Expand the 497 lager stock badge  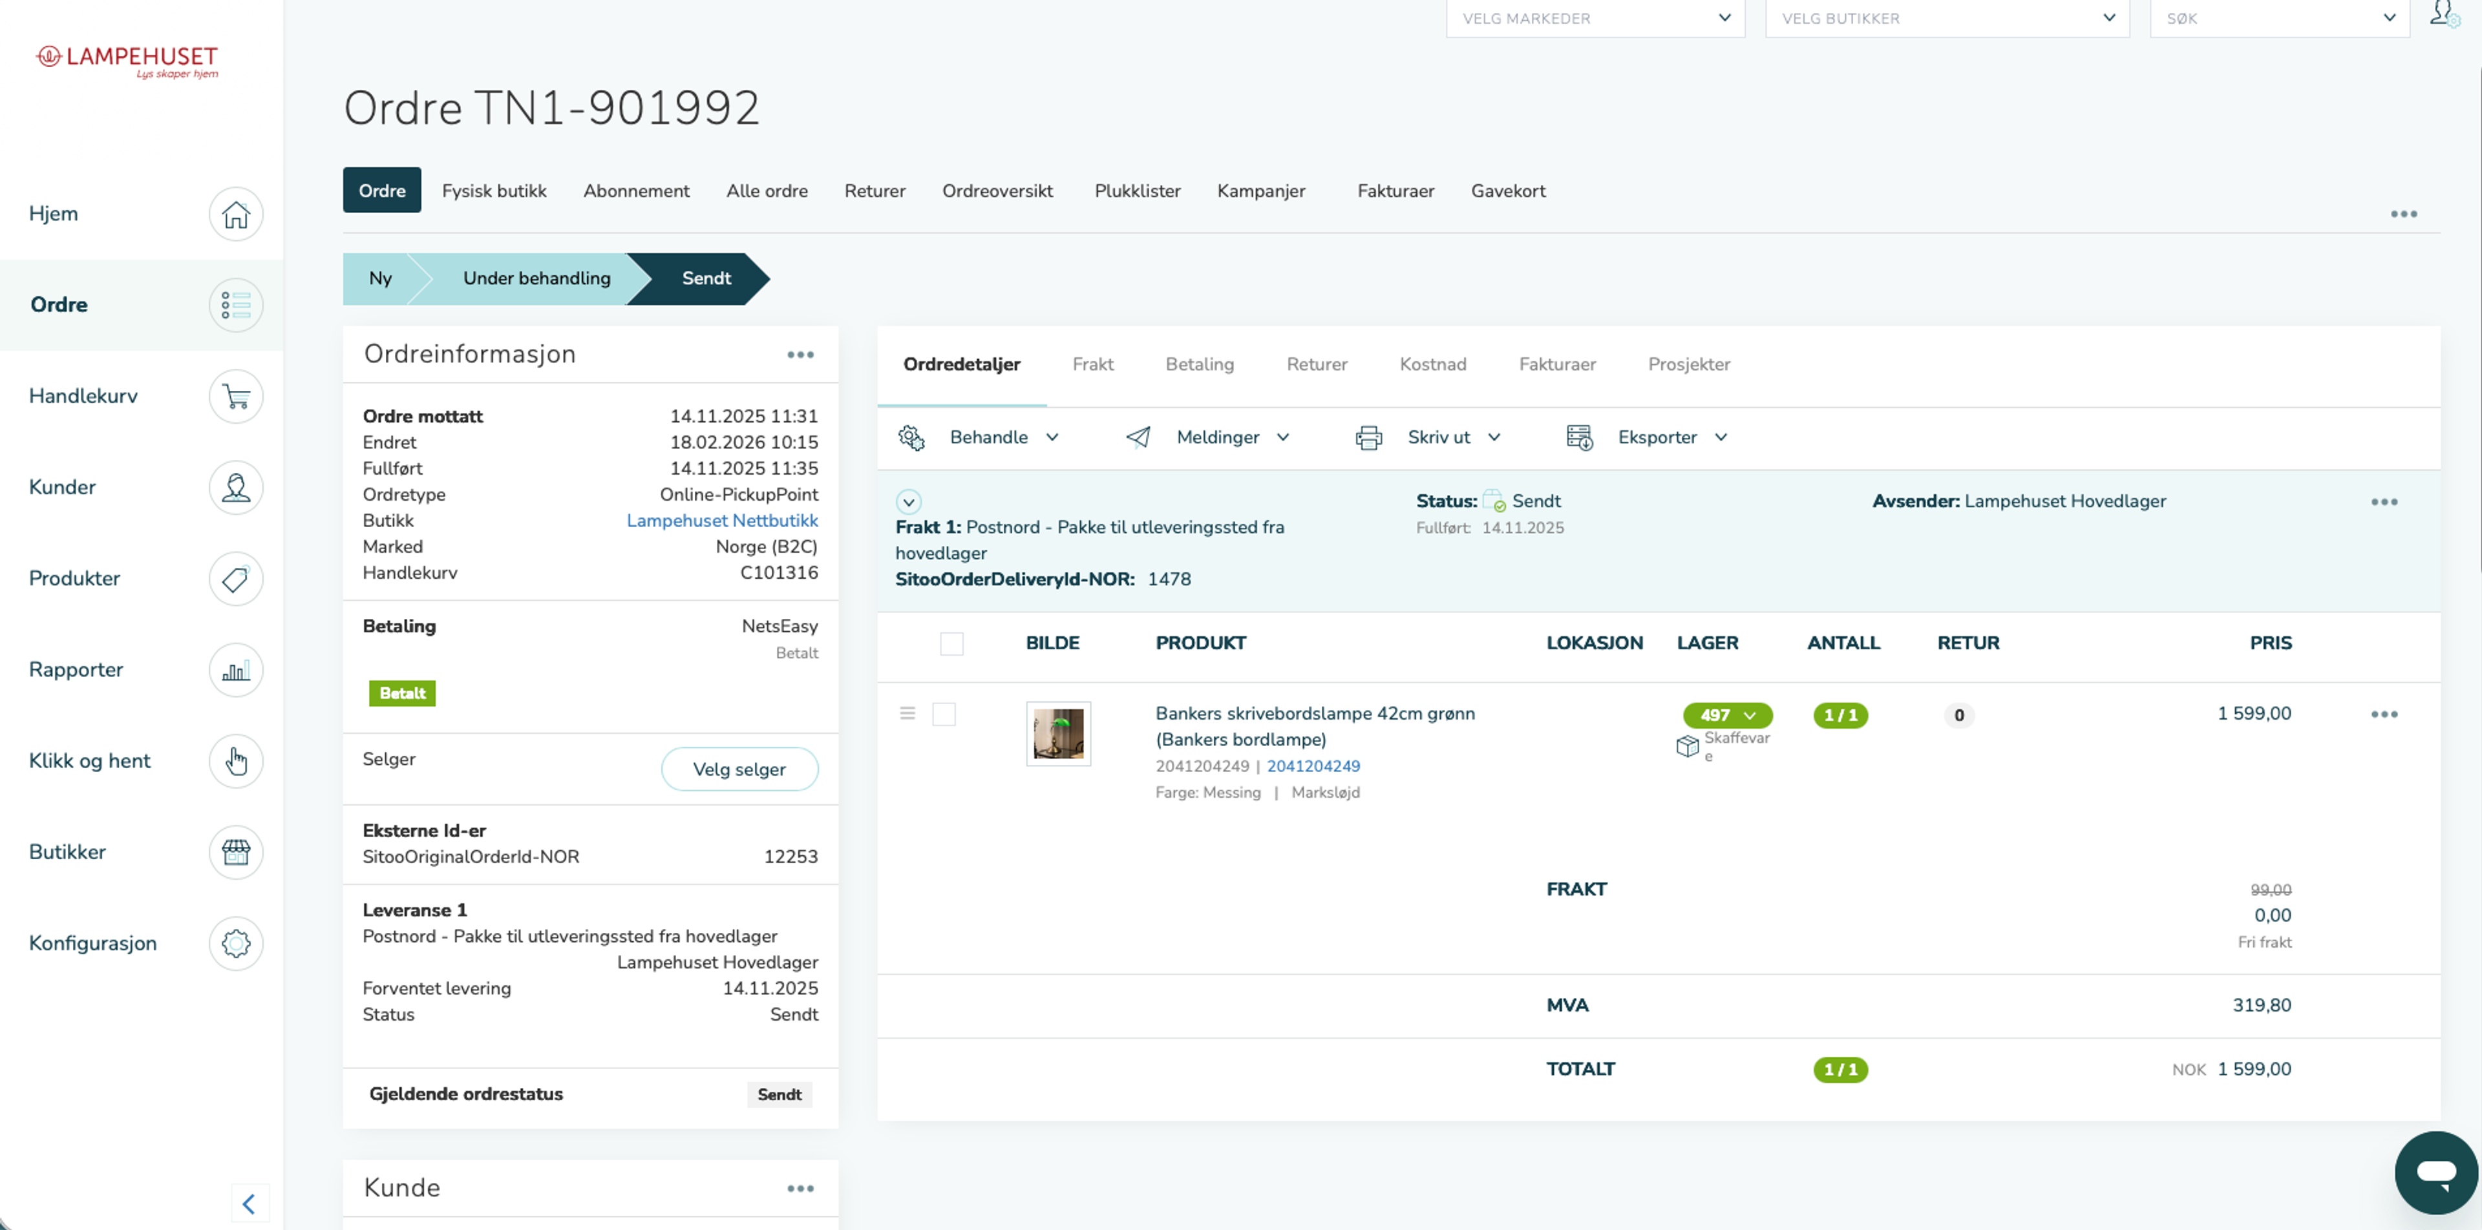pyautogui.click(x=1728, y=714)
